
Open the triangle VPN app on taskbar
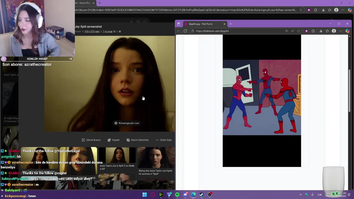[169, 195]
